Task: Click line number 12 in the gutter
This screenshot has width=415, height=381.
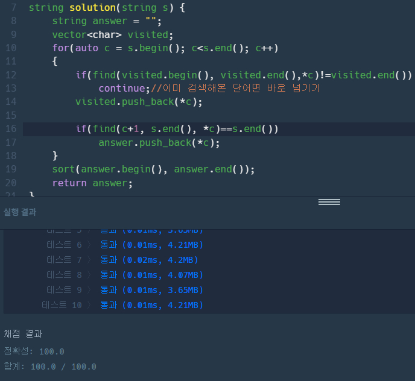Action: click(x=11, y=75)
